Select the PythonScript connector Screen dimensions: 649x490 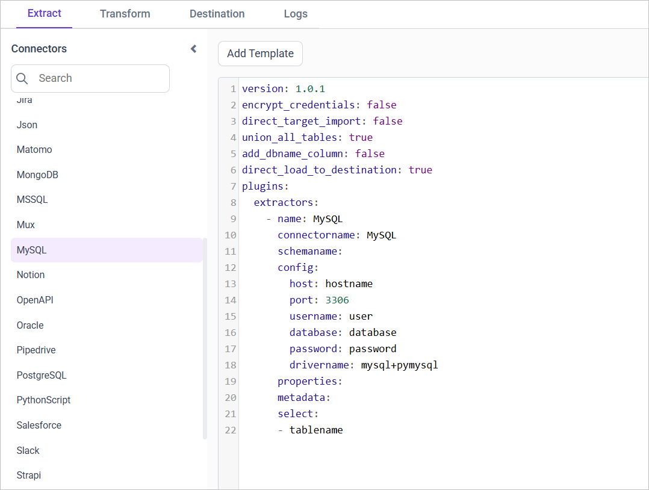coord(43,400)
